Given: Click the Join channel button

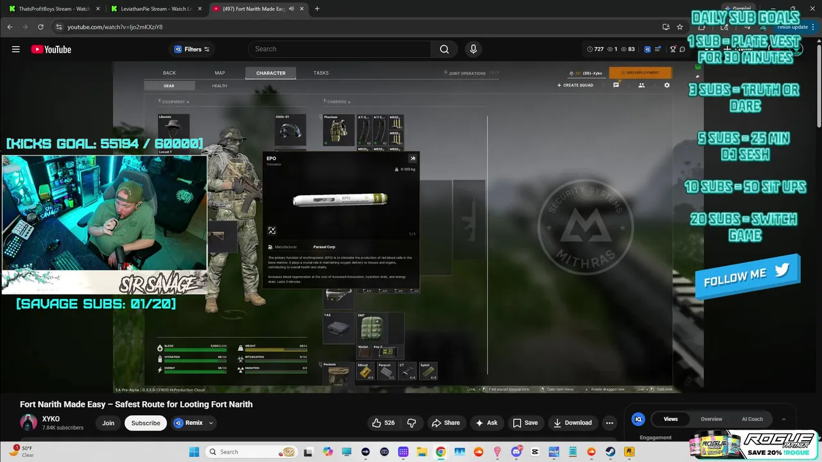Looking at the screenshot, I should (108, 423).
